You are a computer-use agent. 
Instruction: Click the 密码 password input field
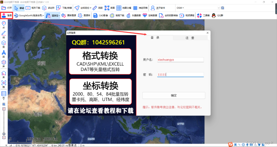pos(180,75)
